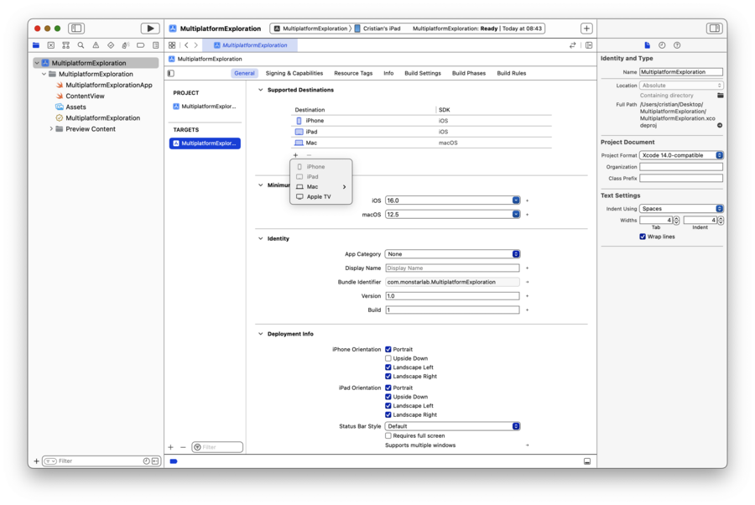Toggle the Wrap lines checkbox
The width and height of the screenshot is (755, 505).
643,237
